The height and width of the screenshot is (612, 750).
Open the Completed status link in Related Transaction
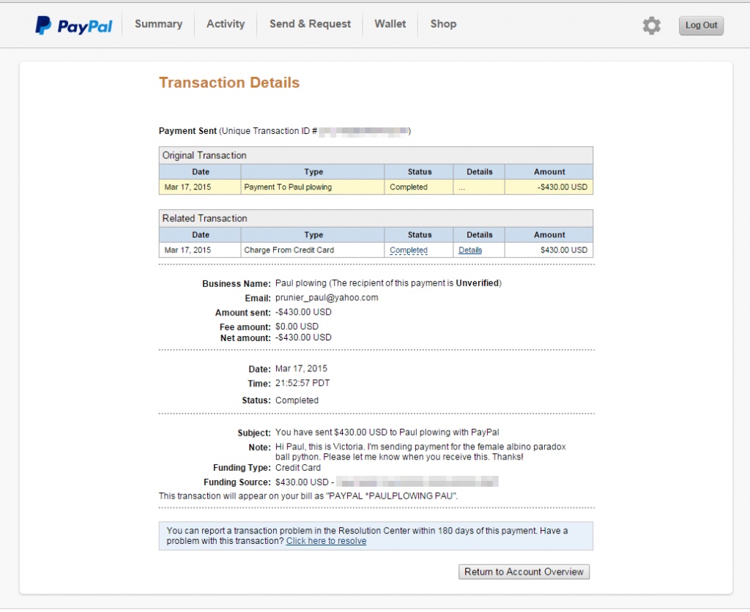pyautogui.click(x=409, y=250)
